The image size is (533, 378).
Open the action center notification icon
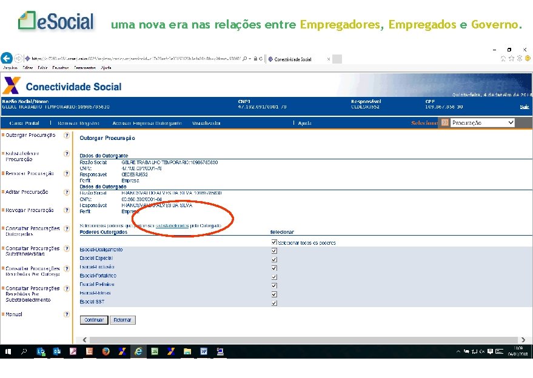(490, 351)
